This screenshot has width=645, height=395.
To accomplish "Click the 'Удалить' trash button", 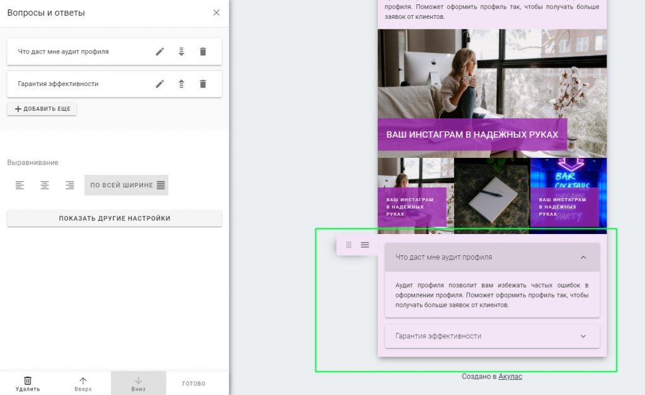I will [x=28, y=384].
